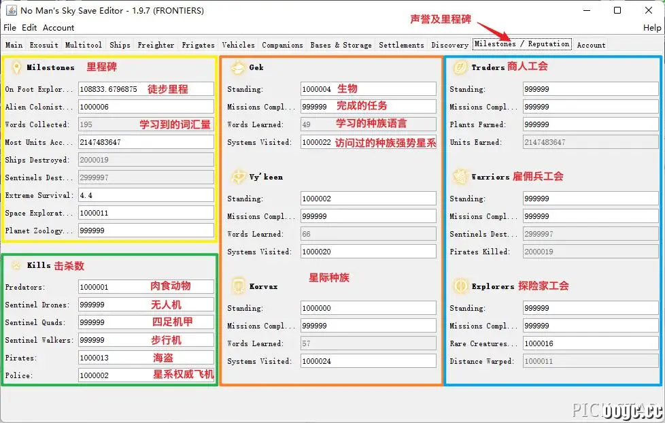Edit the Gek Systems Visited field

[x=368, y=142]
